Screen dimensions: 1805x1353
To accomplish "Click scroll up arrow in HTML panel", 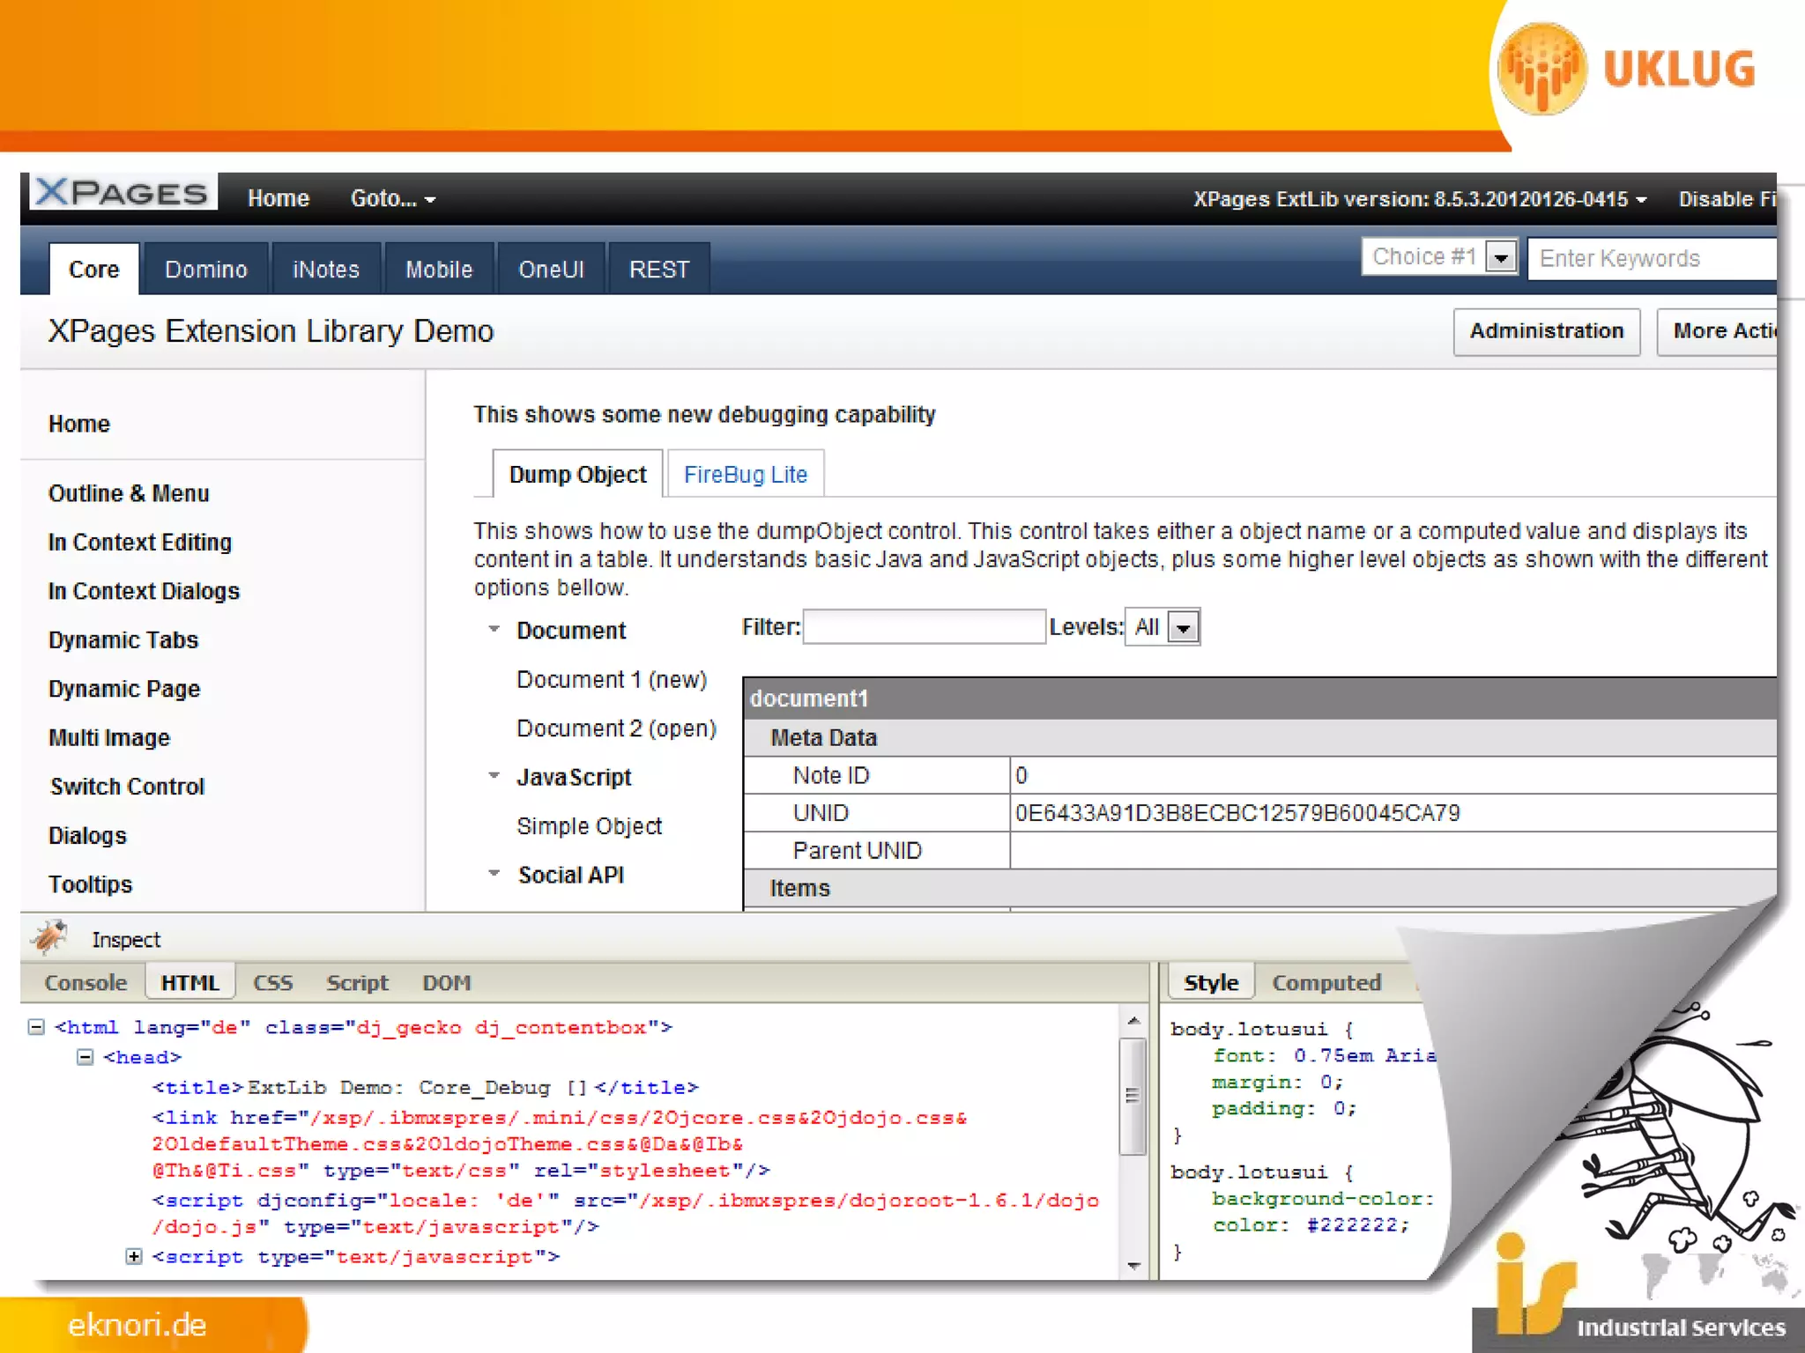I will point(1133,1021).
